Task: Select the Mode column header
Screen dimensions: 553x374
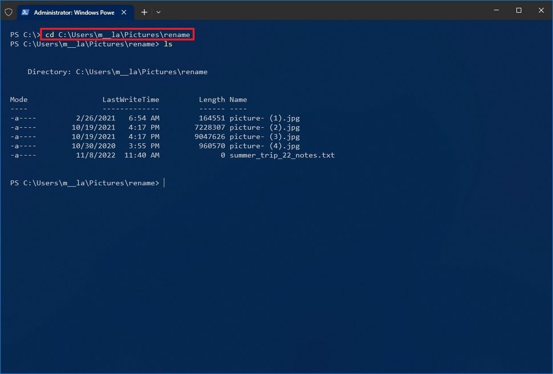Action: (18, 99)
